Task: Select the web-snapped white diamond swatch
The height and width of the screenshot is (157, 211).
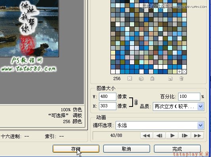Action: [179, 71]
